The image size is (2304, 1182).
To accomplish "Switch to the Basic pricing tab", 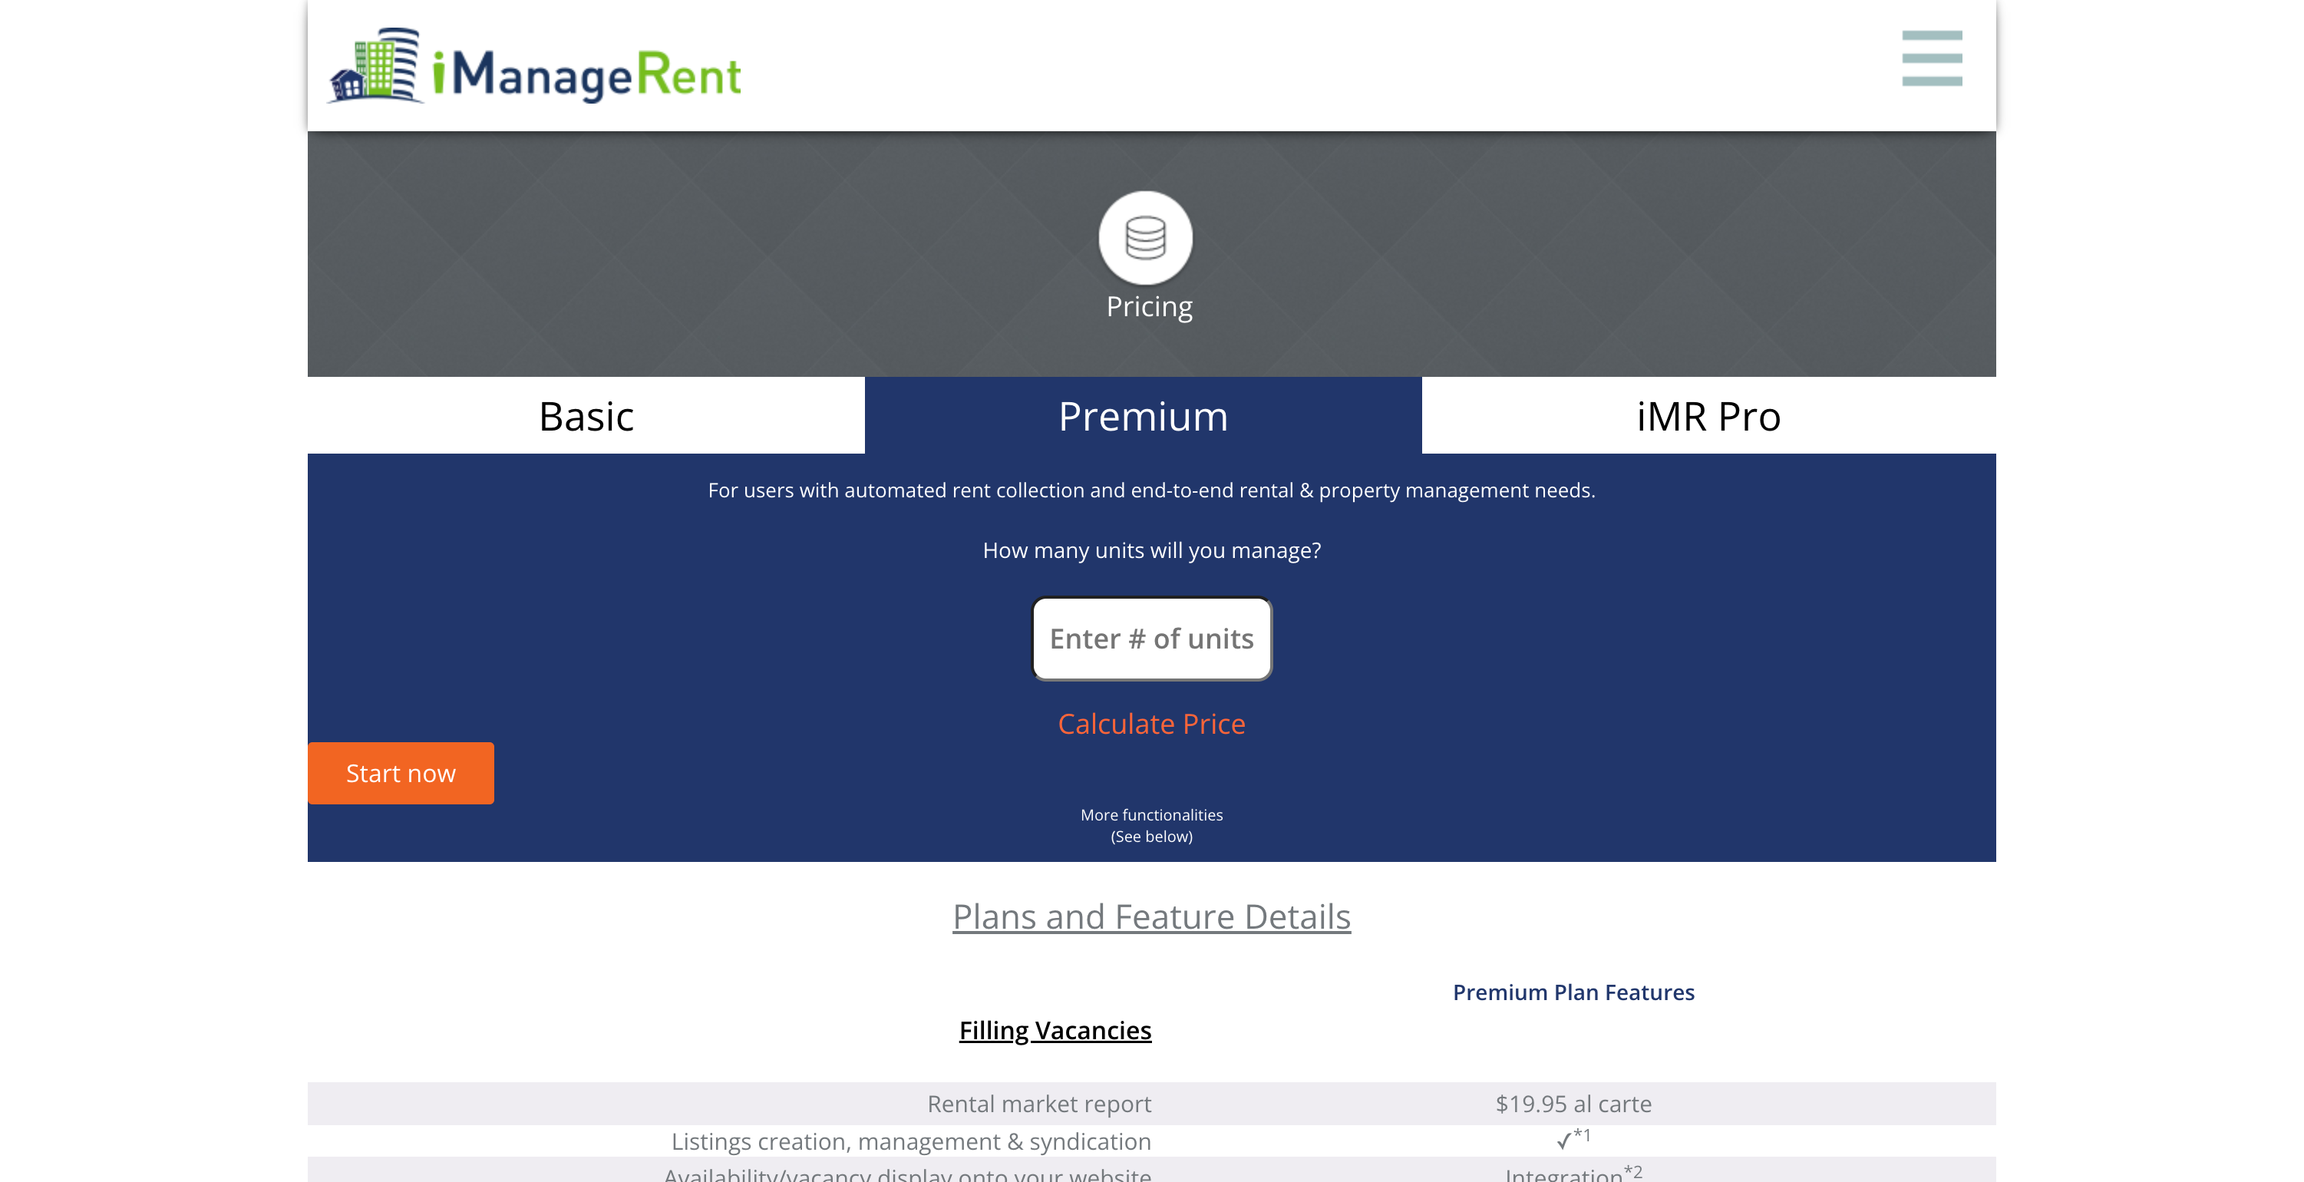I will [585, 415].
